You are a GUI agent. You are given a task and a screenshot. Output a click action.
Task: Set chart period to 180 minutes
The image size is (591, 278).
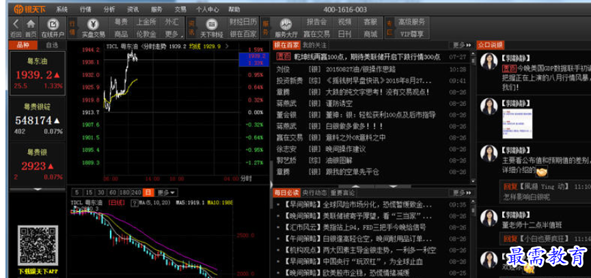pyautogui.click(x=125, y=193)
